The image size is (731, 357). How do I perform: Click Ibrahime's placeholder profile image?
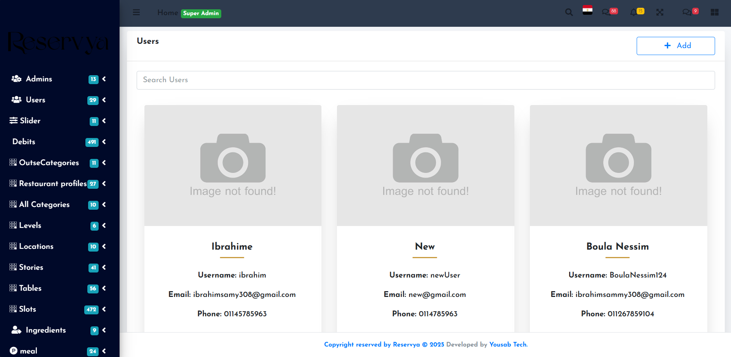(233, 166)
